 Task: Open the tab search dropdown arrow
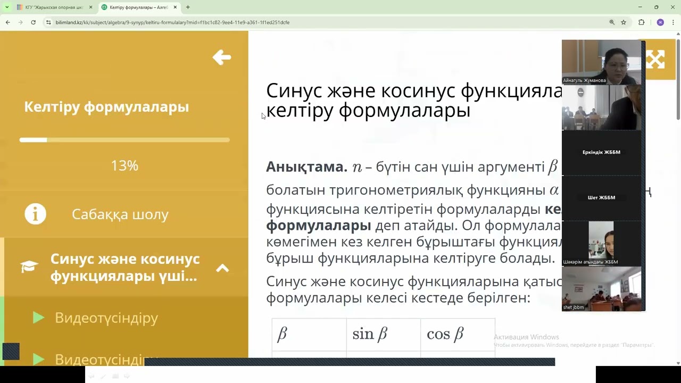point(7,7)
